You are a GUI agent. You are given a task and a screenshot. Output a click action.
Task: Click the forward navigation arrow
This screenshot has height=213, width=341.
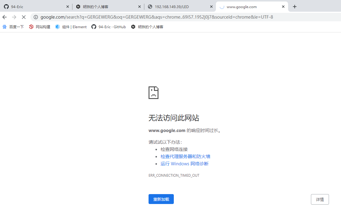tap(14, 17)
